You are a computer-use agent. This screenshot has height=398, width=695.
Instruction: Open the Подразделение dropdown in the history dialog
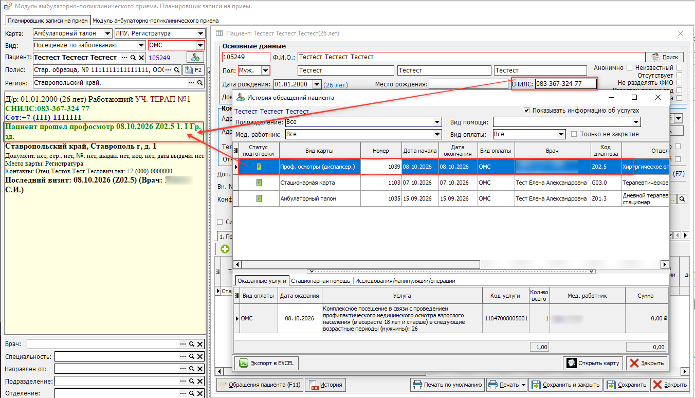coord(437,122)
